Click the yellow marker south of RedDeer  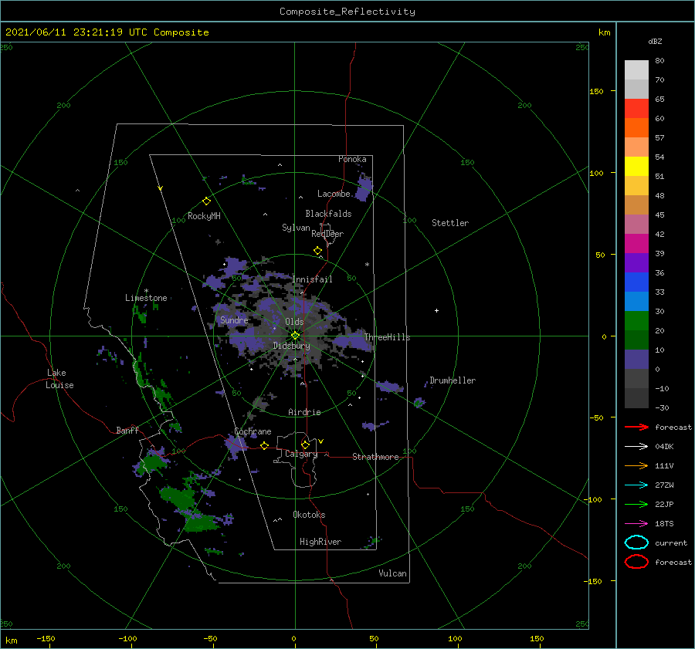coord(318,251)
